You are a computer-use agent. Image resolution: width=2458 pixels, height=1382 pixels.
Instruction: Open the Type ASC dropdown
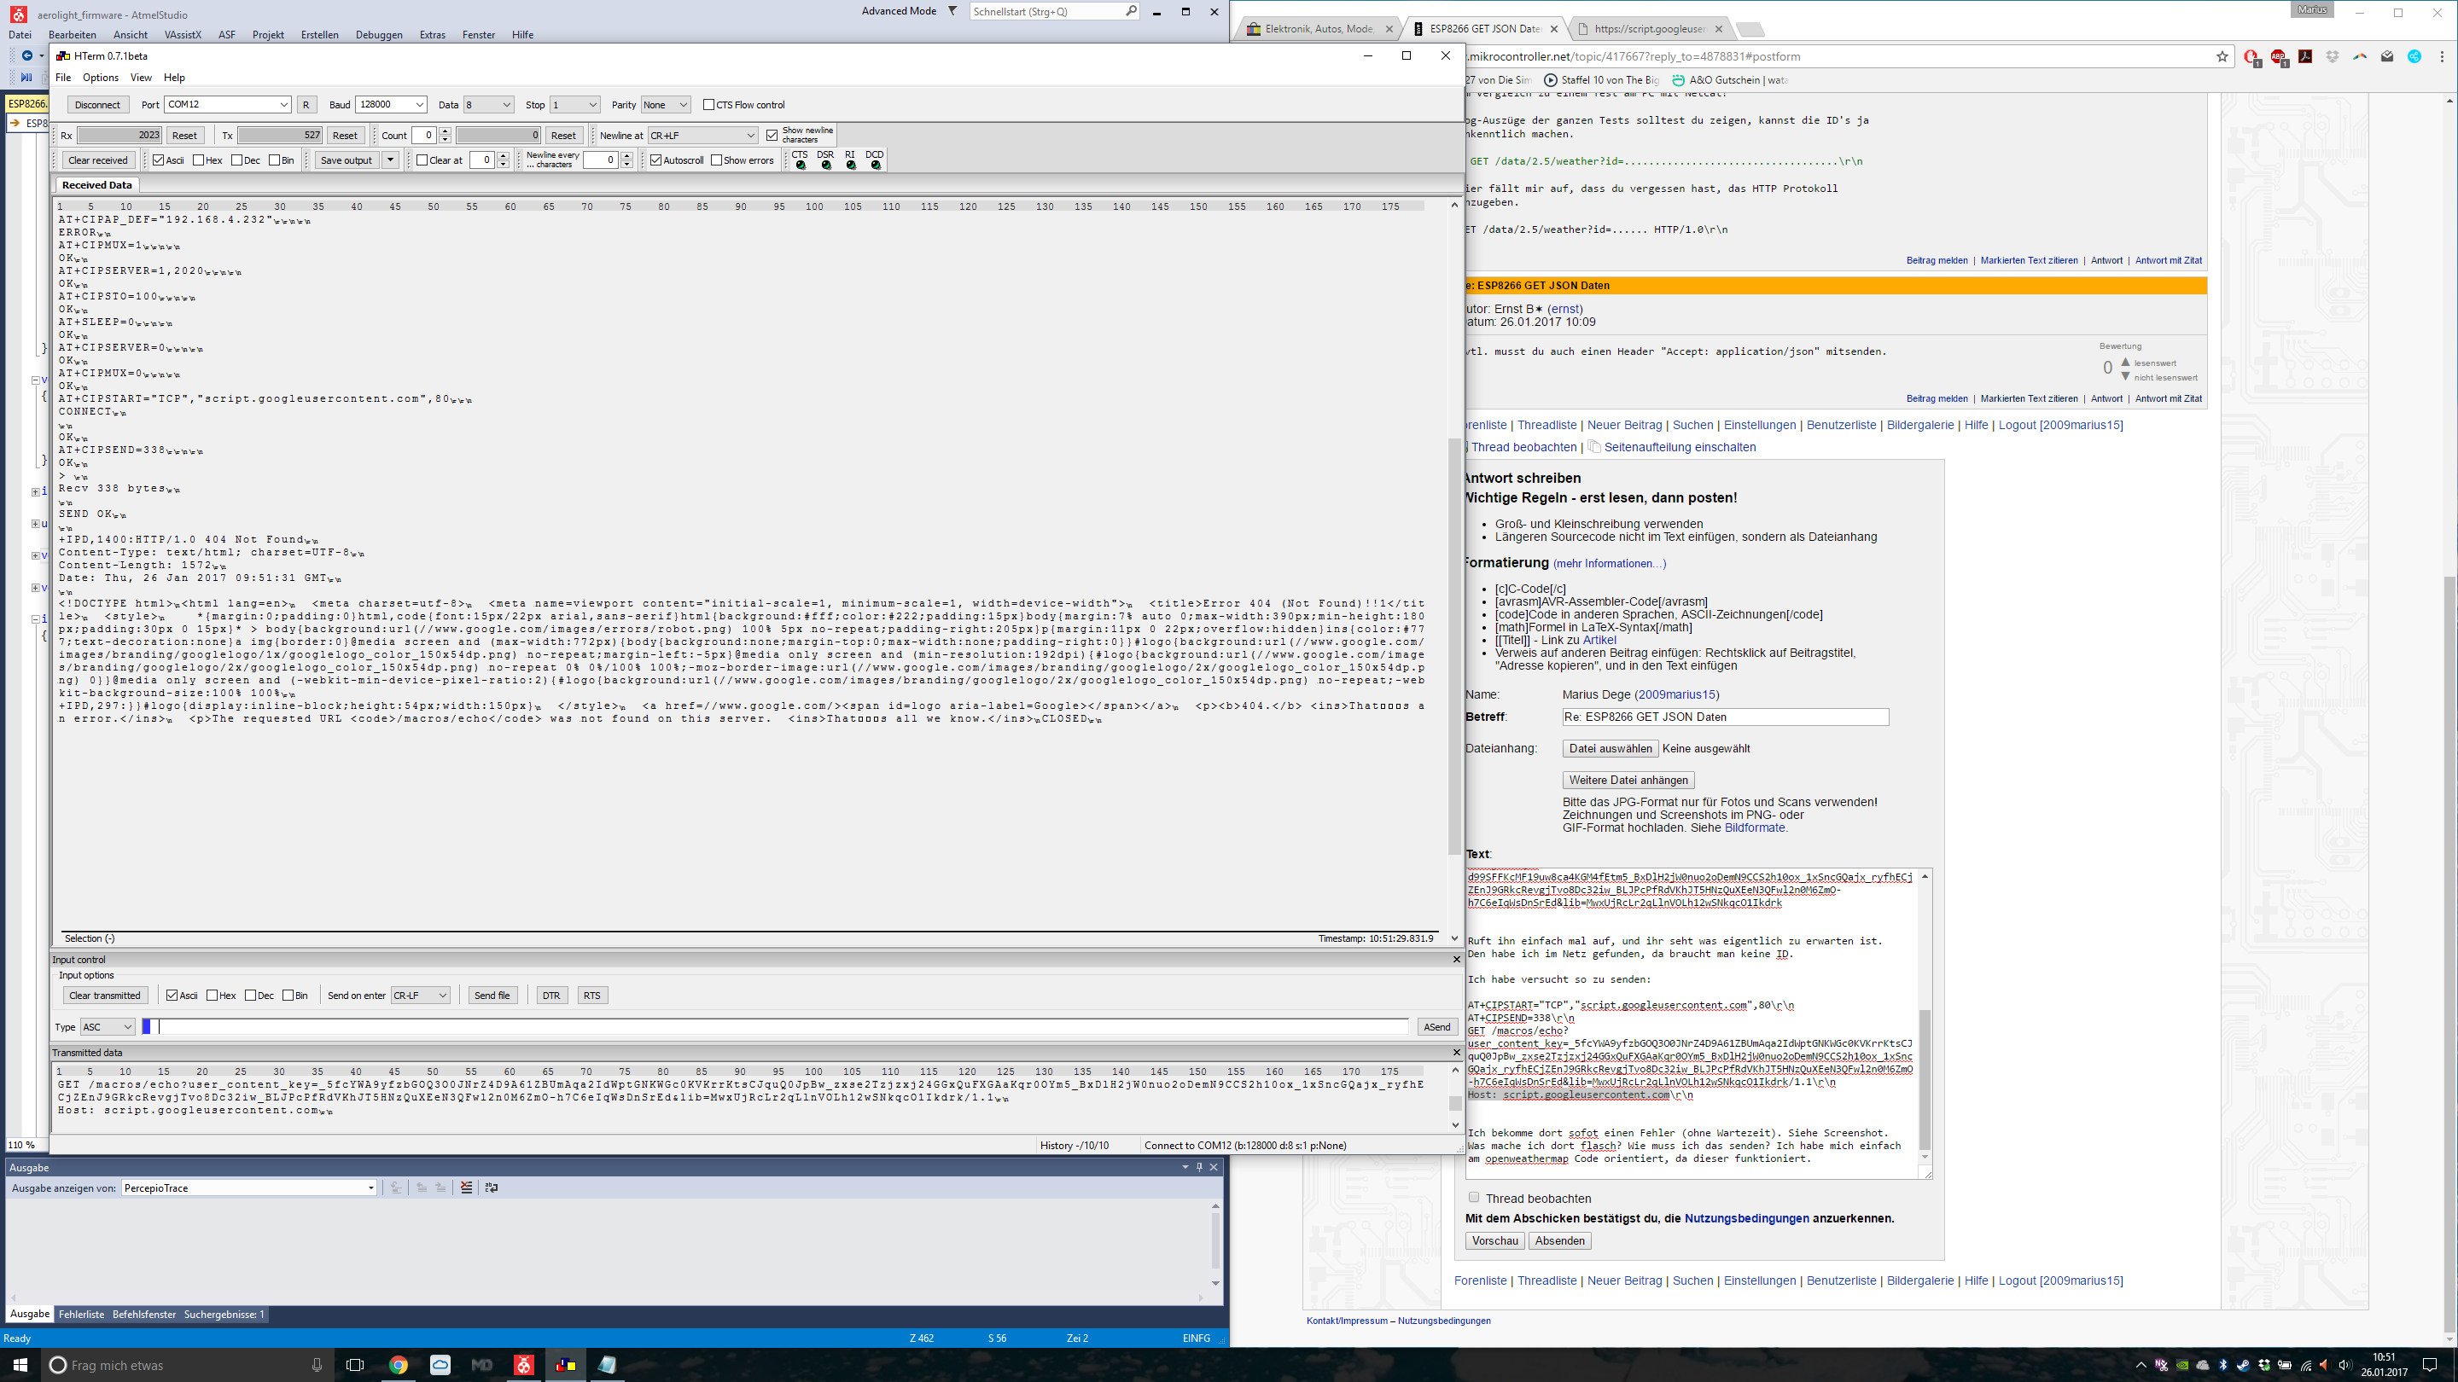pyautogui.click(x=107, y=1027)
